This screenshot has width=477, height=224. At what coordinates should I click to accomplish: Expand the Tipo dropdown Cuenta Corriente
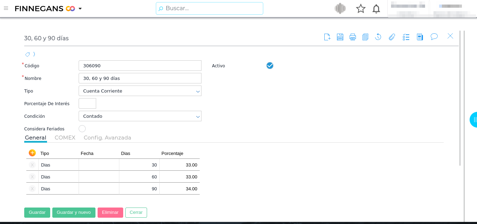140,91
